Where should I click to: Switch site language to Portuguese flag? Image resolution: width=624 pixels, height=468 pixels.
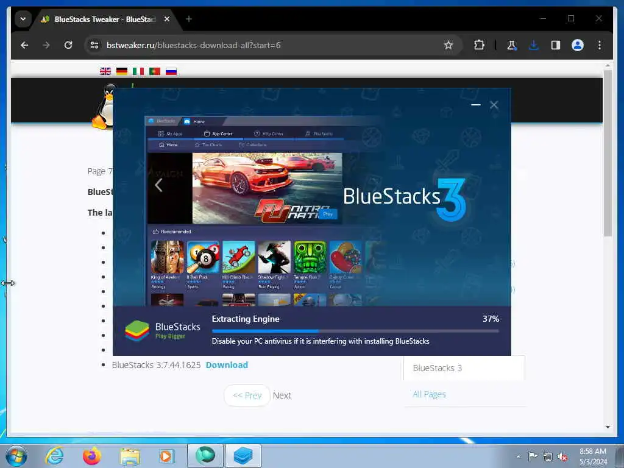click(x=154, y=71)
